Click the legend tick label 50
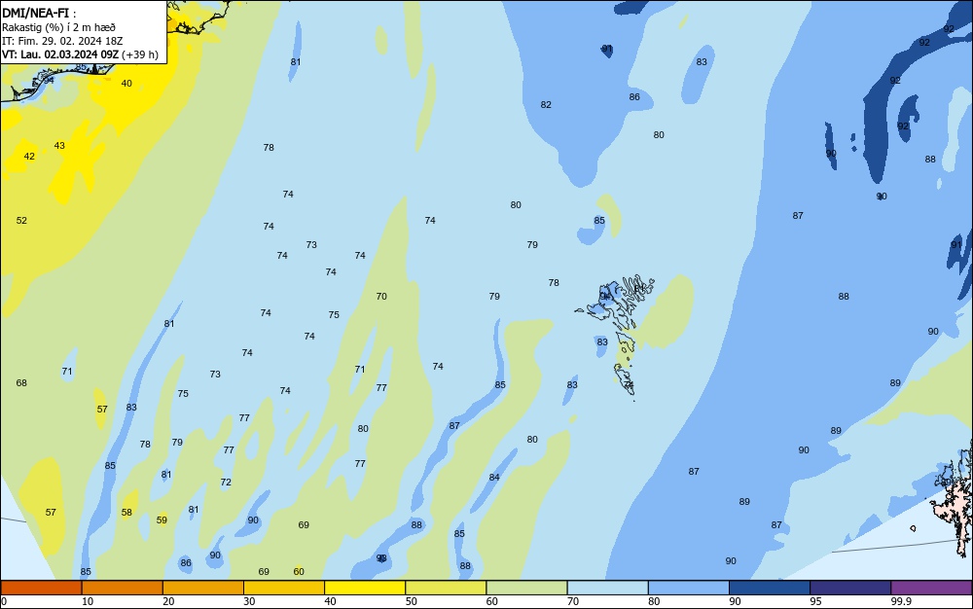Image resolution: width=973 pixels, height=609 pixels. click(412, 601)
